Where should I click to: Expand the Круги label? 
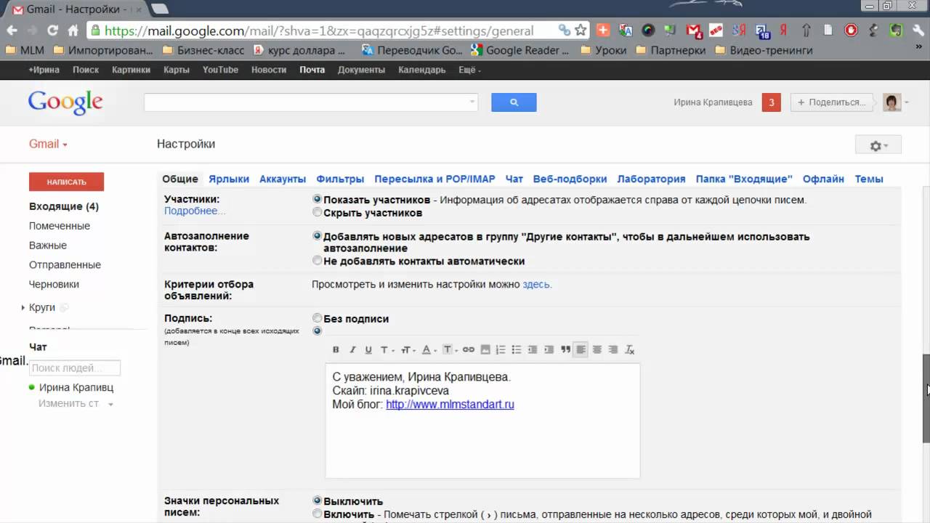[x=23, y=308]
